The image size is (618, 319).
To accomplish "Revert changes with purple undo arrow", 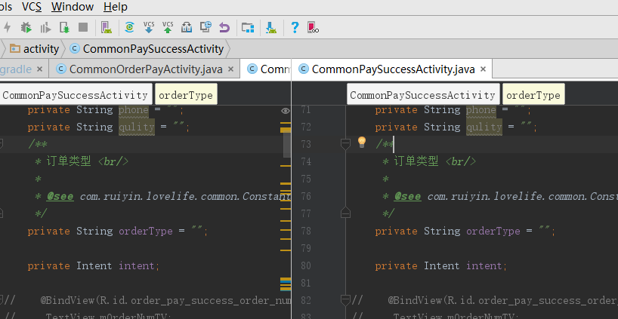I will pyautogui.click(x=224, y=28).
